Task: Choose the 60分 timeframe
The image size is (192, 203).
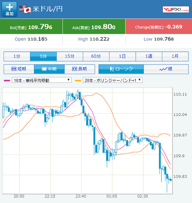Action: click(x=96, y=56)
